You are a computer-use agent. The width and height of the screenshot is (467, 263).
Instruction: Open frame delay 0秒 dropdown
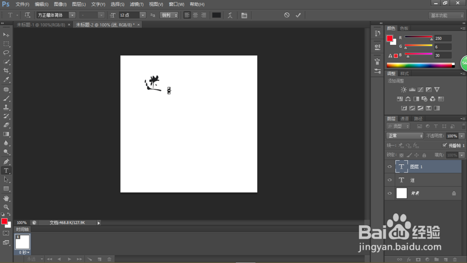[x=24, y=252]
